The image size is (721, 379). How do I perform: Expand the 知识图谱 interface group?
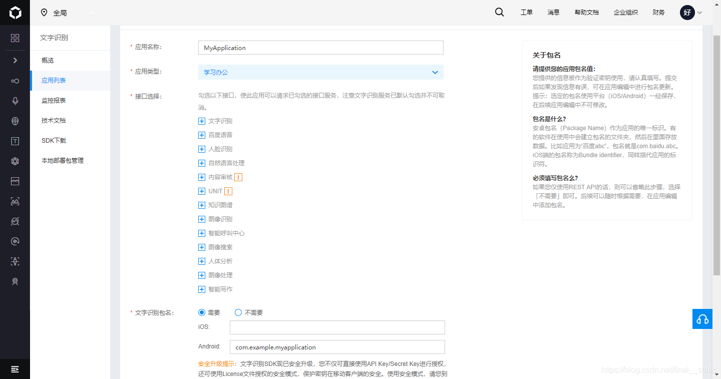click(x=202, y=205)
